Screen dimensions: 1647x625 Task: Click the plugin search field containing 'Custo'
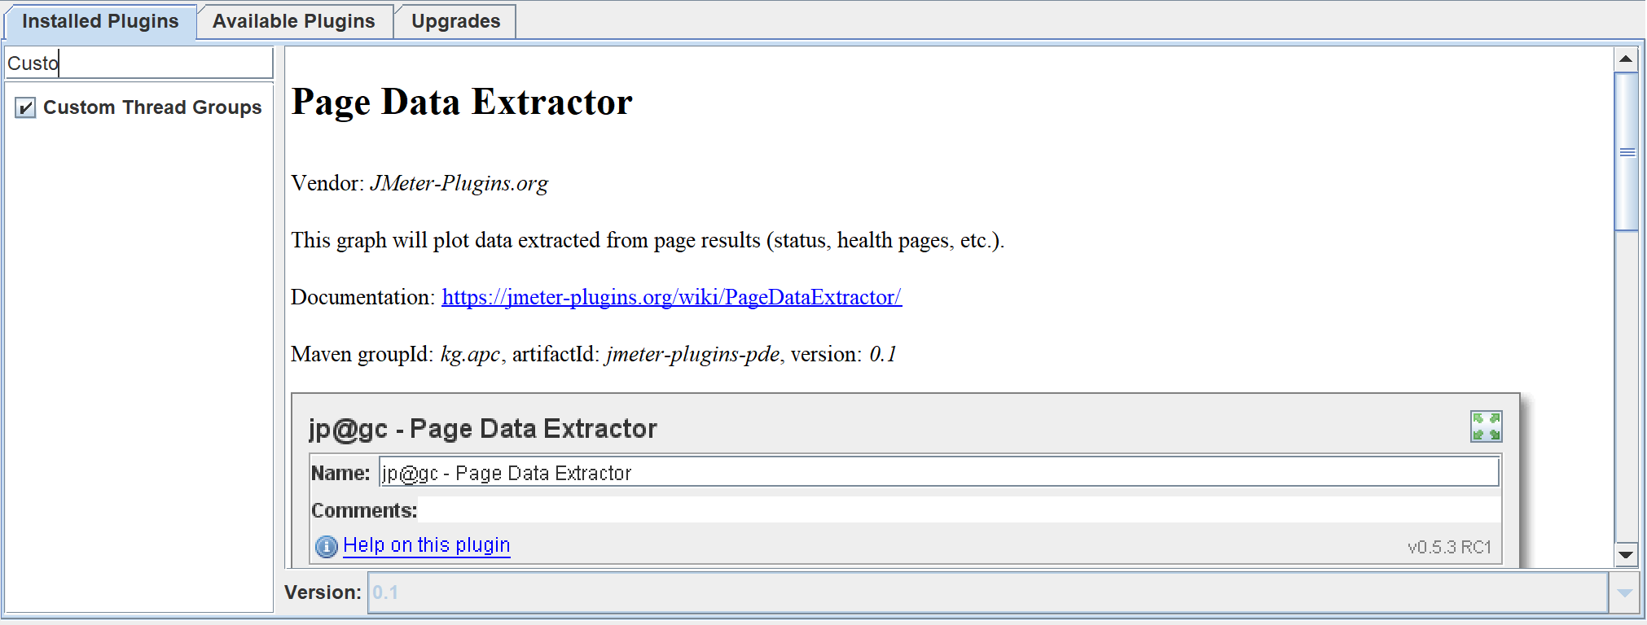pyautogui.click(x=139, y=63)
